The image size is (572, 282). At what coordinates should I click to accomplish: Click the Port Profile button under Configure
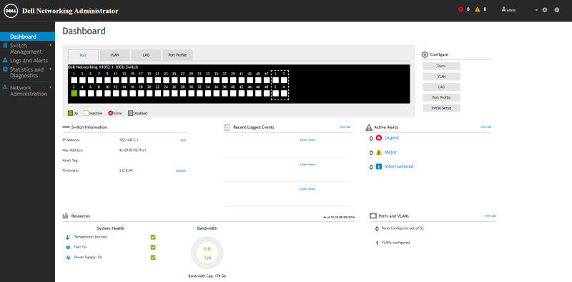(441, 97)
